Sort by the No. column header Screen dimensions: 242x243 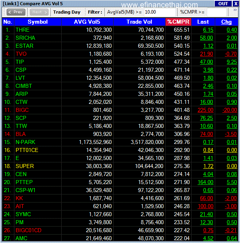(8, 22)
